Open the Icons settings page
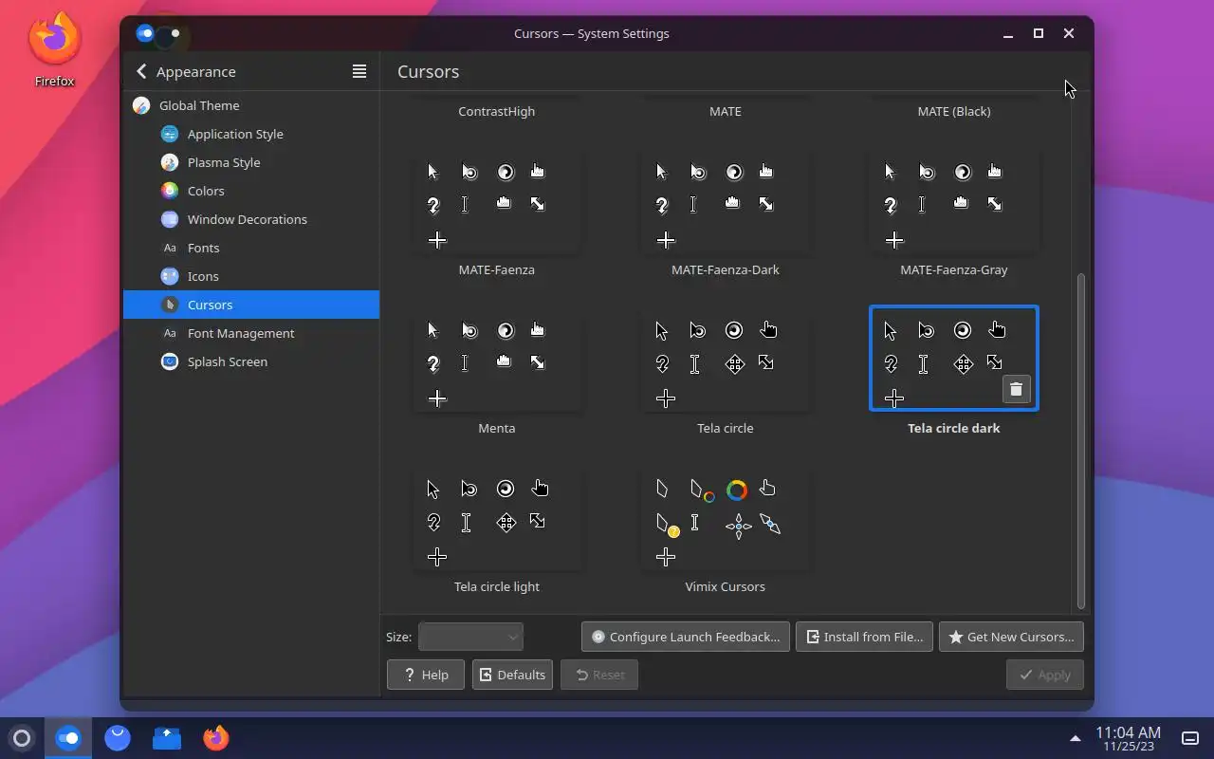The image size is (1214, 759). coord(251,276)
